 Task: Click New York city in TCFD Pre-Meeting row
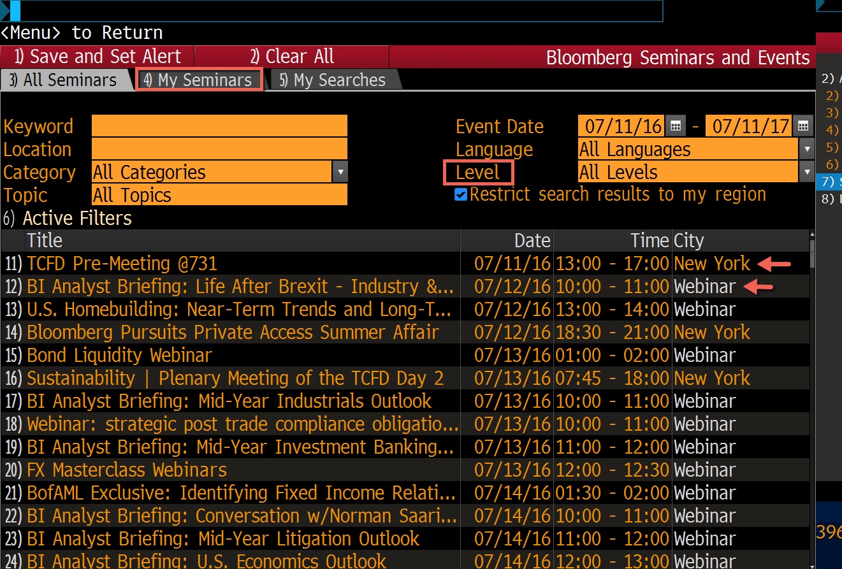pyautogui.click(x=712, y=263)
